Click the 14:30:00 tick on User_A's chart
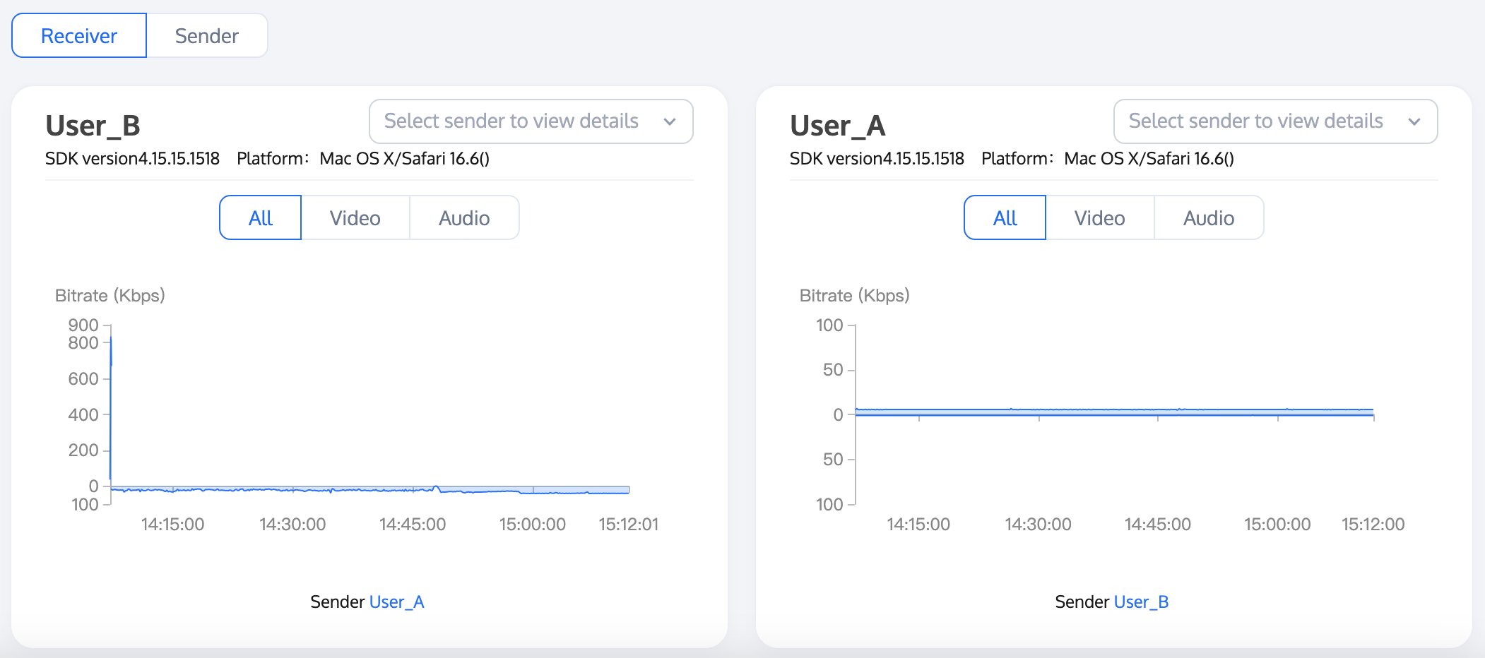 point(1039,417)
